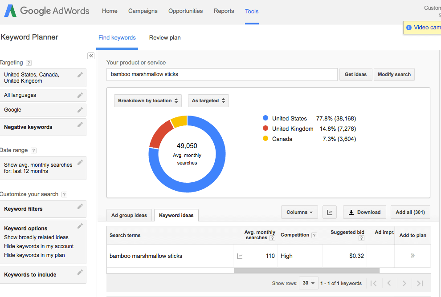Edit locations United States, Canada, United Kingdom pencil

pos(80,75)
